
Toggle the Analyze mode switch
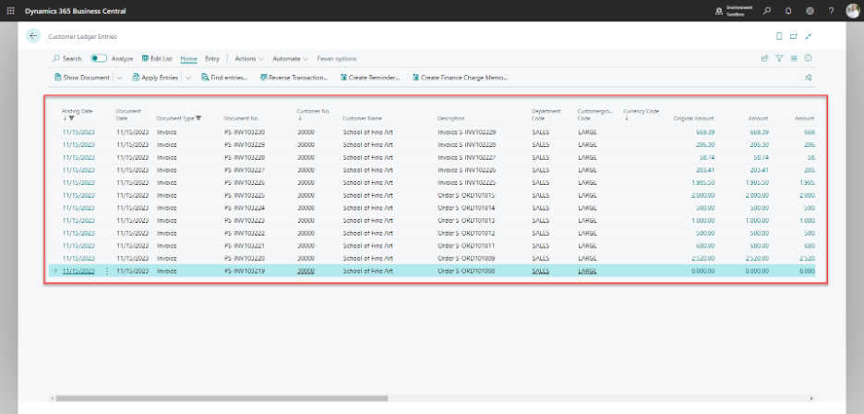(x=99, y=58)
